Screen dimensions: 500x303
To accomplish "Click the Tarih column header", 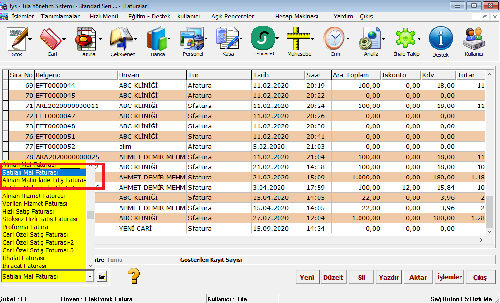I will click(x=277, y=75).
